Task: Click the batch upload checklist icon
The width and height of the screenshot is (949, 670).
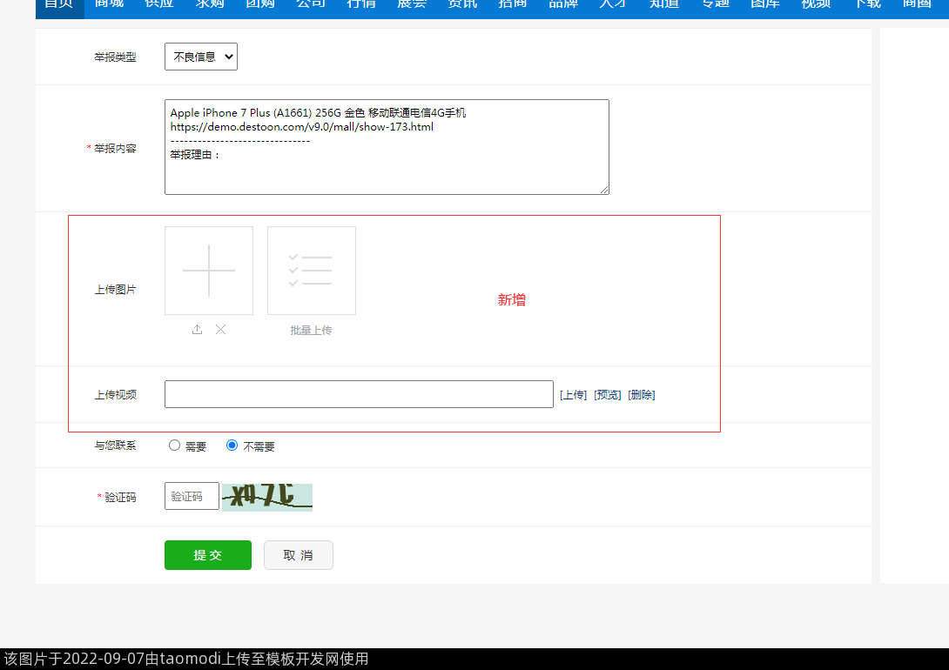Action: [311, 271]
